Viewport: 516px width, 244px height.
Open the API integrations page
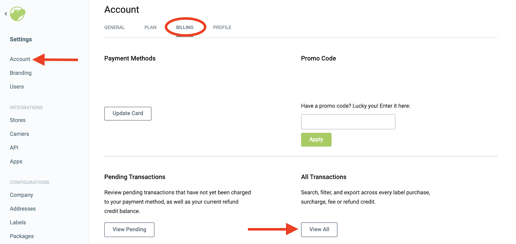14,147
